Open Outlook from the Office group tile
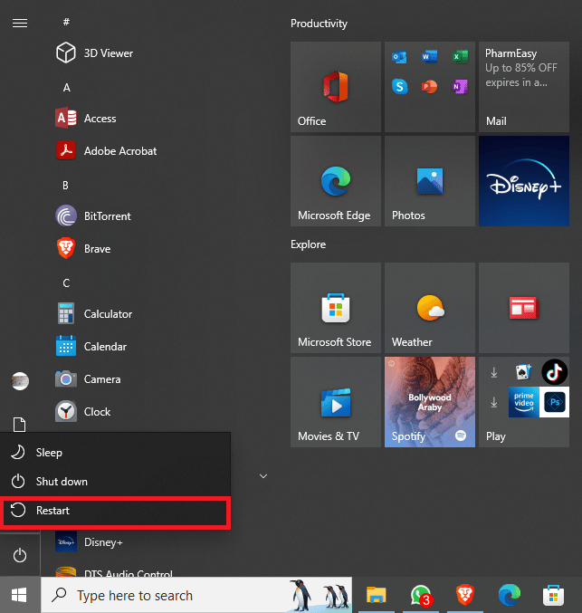 [399, 57]
